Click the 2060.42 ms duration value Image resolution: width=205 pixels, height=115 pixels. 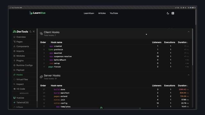(184, 89)
